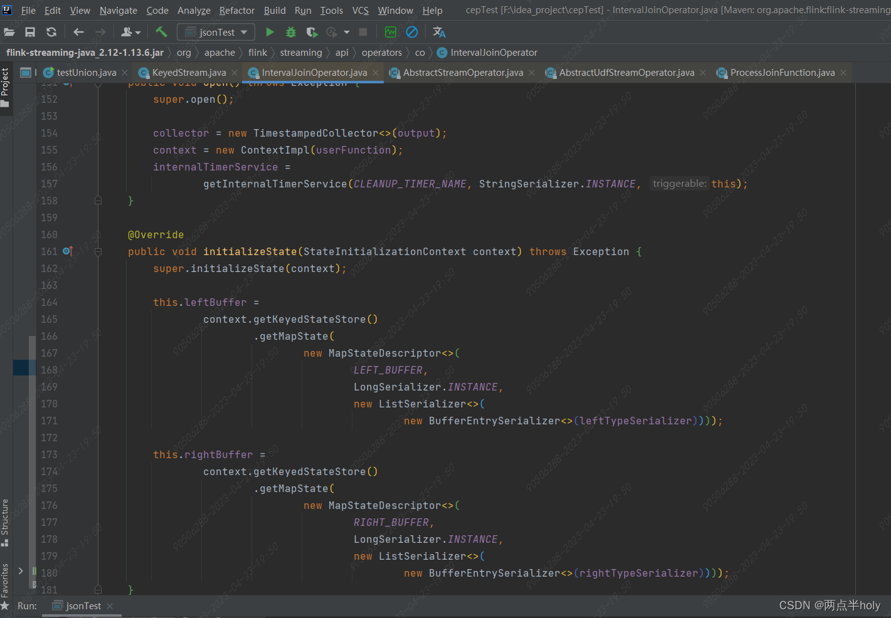Click the Profiler run icon
Viewport: 891px width, 618px height.
332,32
